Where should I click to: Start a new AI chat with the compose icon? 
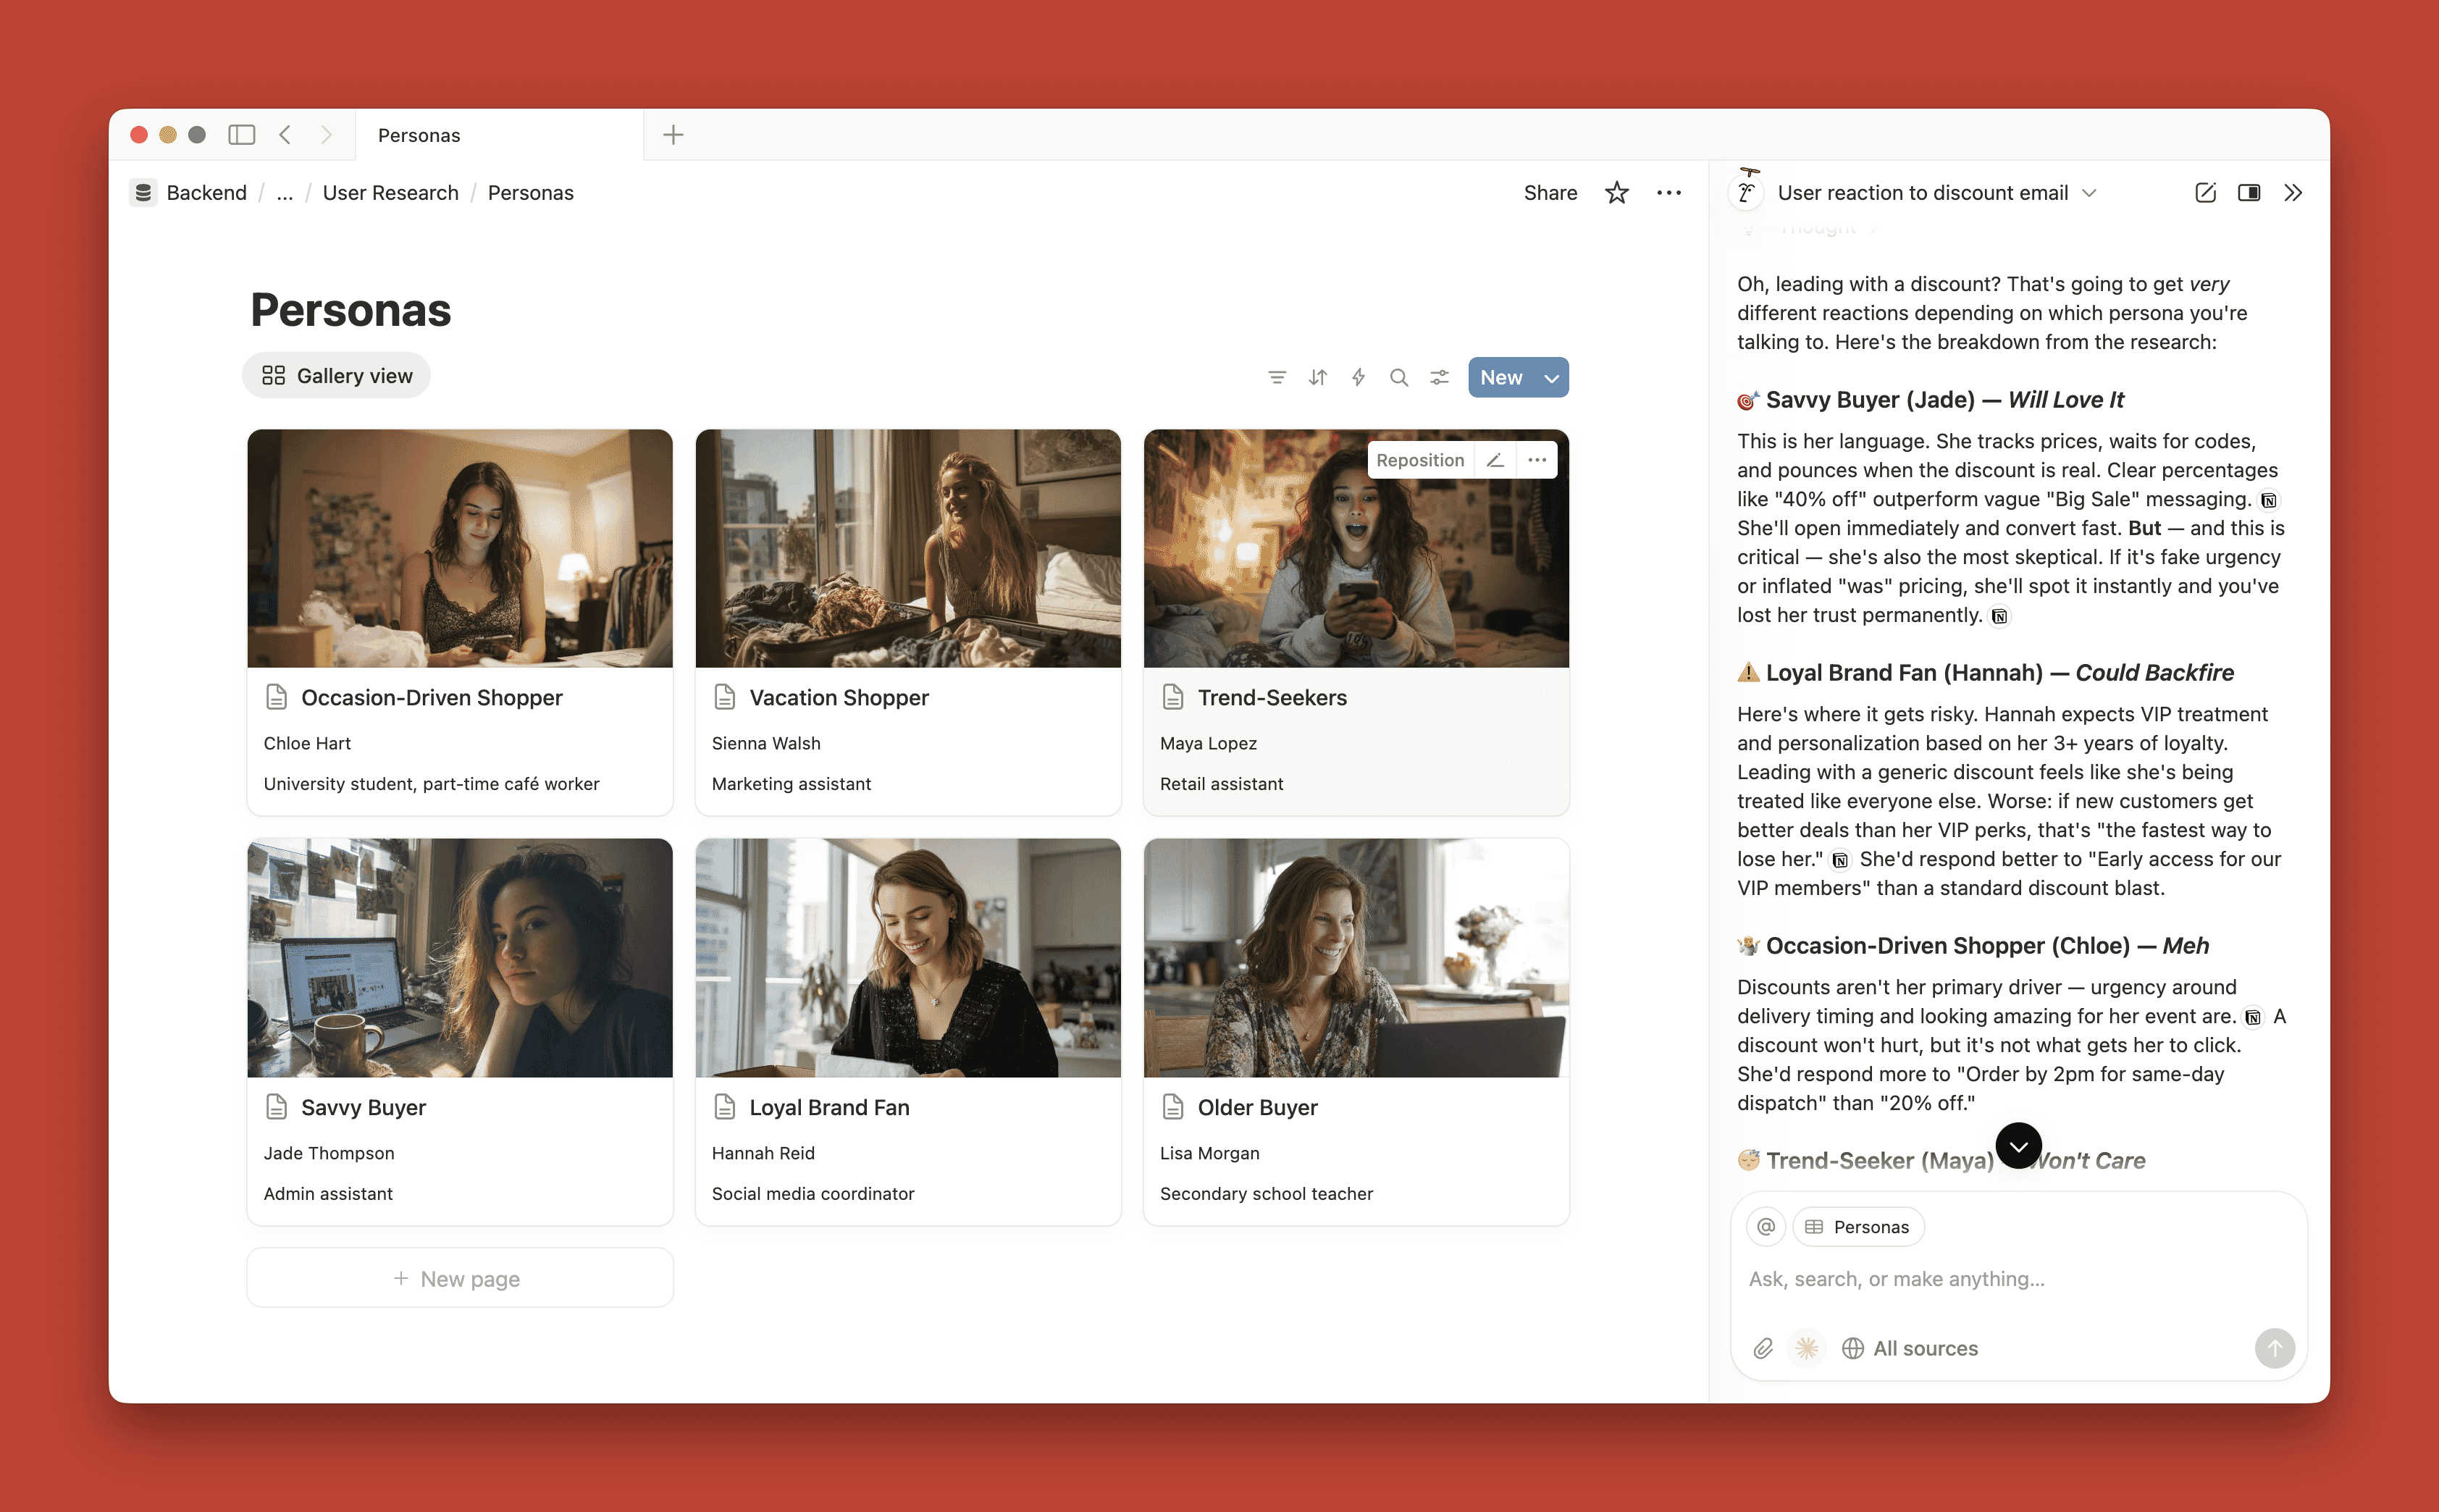(x=2205, y=192)
